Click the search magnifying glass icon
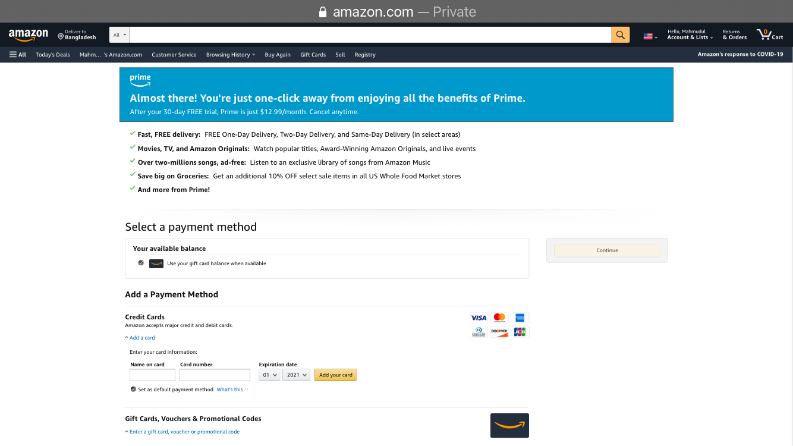 coord(620,34)
